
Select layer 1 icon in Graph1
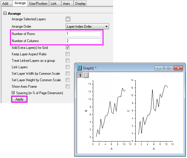pos(80,75)
